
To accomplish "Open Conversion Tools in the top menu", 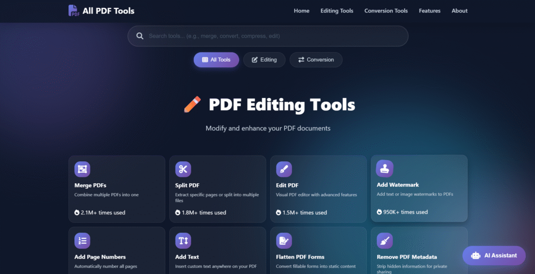I will 386,11.
